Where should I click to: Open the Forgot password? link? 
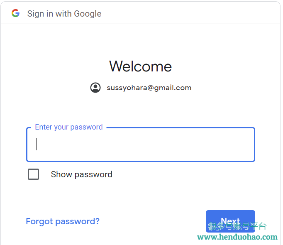pyautogui.click(x=63, y=221)
